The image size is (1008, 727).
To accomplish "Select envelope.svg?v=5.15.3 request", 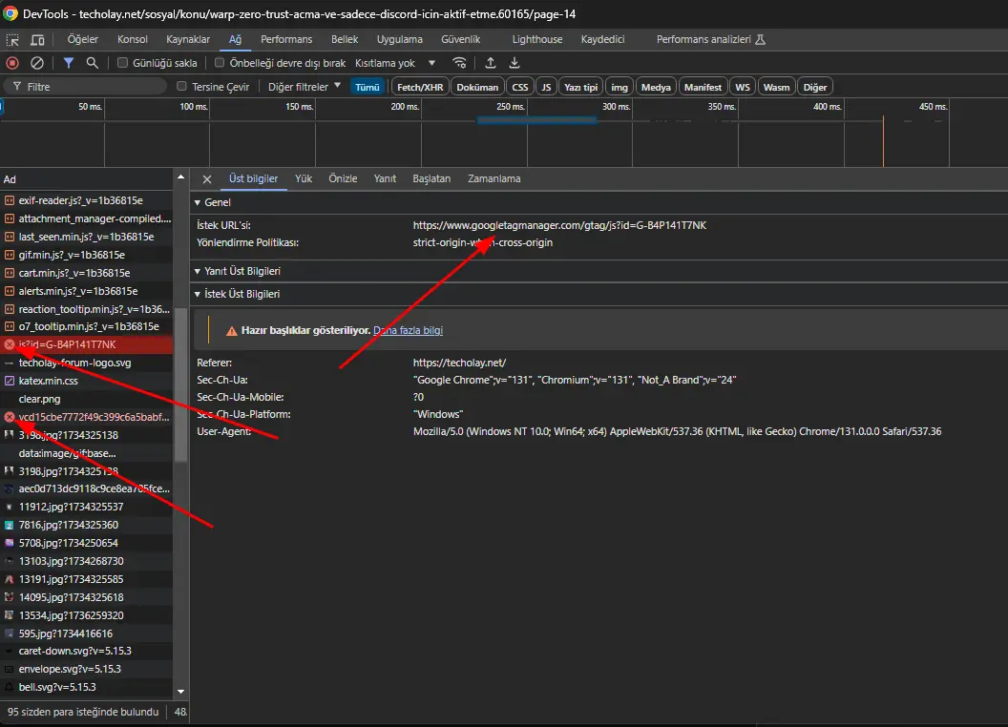I will [86, 669].
